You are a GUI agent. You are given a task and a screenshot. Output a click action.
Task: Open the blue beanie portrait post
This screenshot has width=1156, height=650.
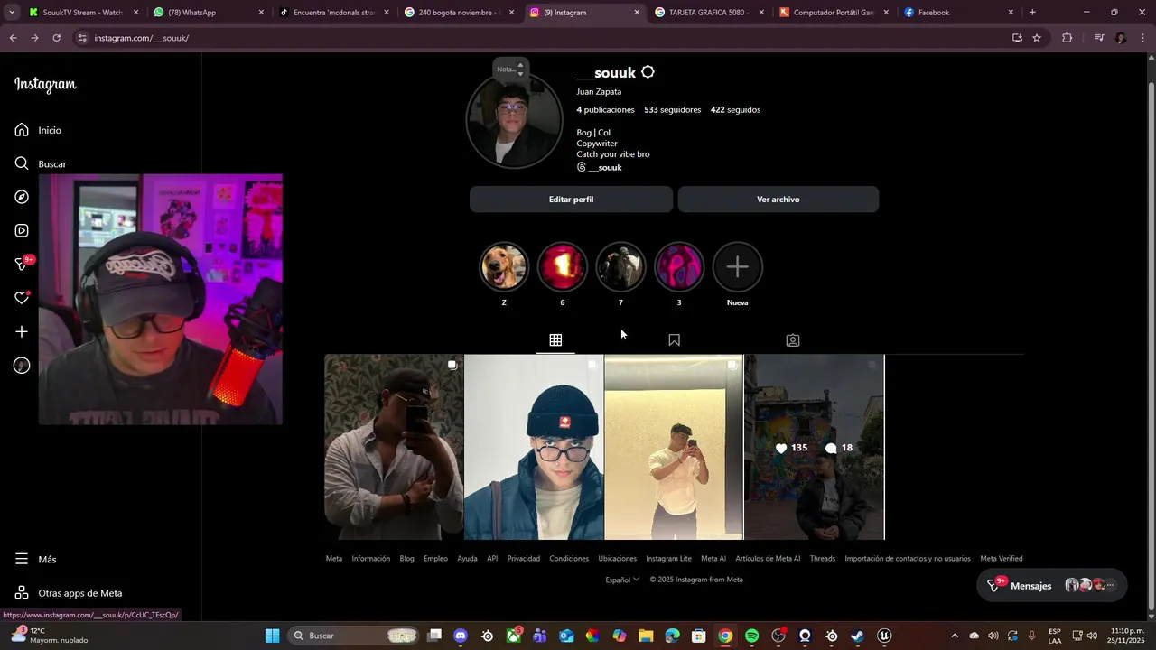tap(534, 448)
